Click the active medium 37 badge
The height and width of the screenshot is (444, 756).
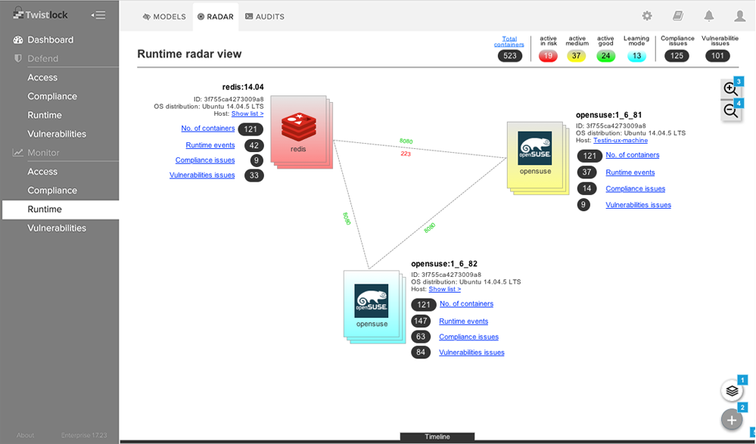(576, 56)
